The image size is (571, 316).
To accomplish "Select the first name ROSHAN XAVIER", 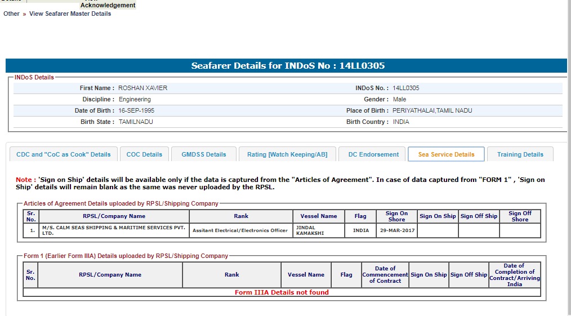I will tap(142, 88).
